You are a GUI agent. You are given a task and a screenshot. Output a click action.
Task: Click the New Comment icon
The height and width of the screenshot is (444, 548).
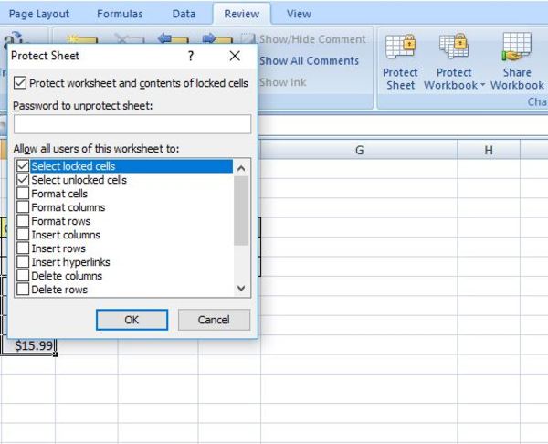[x=82, y=39]
